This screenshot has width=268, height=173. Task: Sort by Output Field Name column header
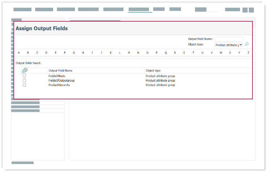(60, 70)
